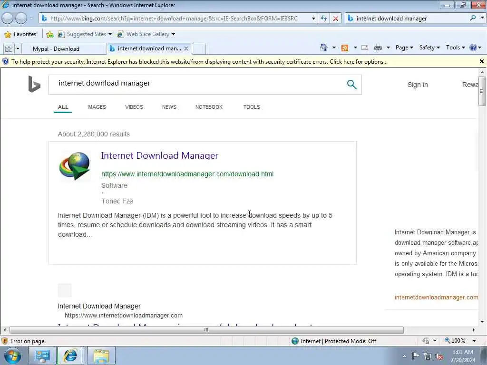Open the Page menu
487x365 pixels.
coord(404,48)
